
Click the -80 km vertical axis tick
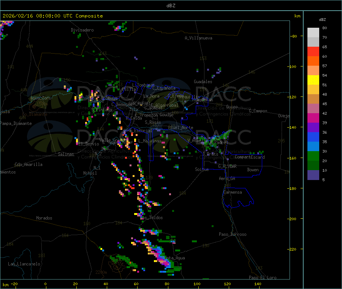(x=294, y=36)
